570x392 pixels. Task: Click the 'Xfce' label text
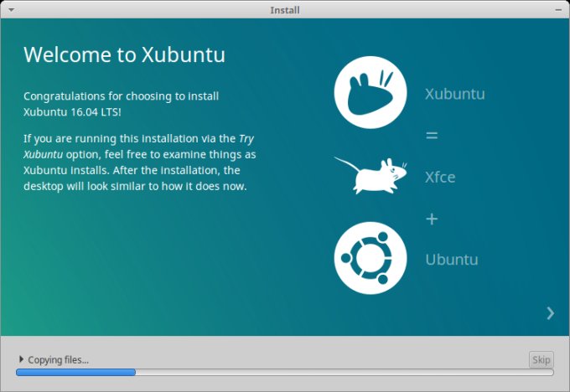440,178
